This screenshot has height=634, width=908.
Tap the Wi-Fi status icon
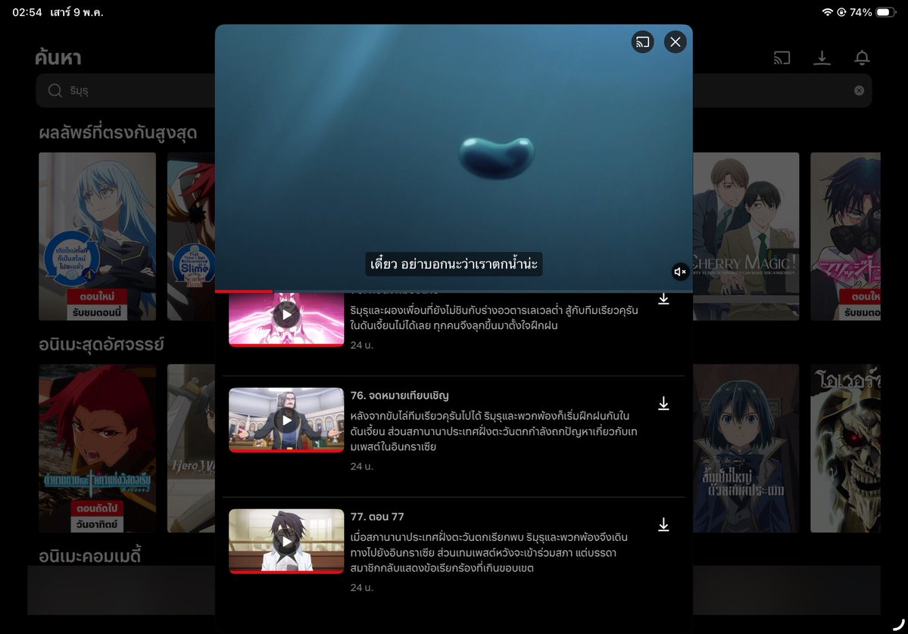click(x=828, y=12)
